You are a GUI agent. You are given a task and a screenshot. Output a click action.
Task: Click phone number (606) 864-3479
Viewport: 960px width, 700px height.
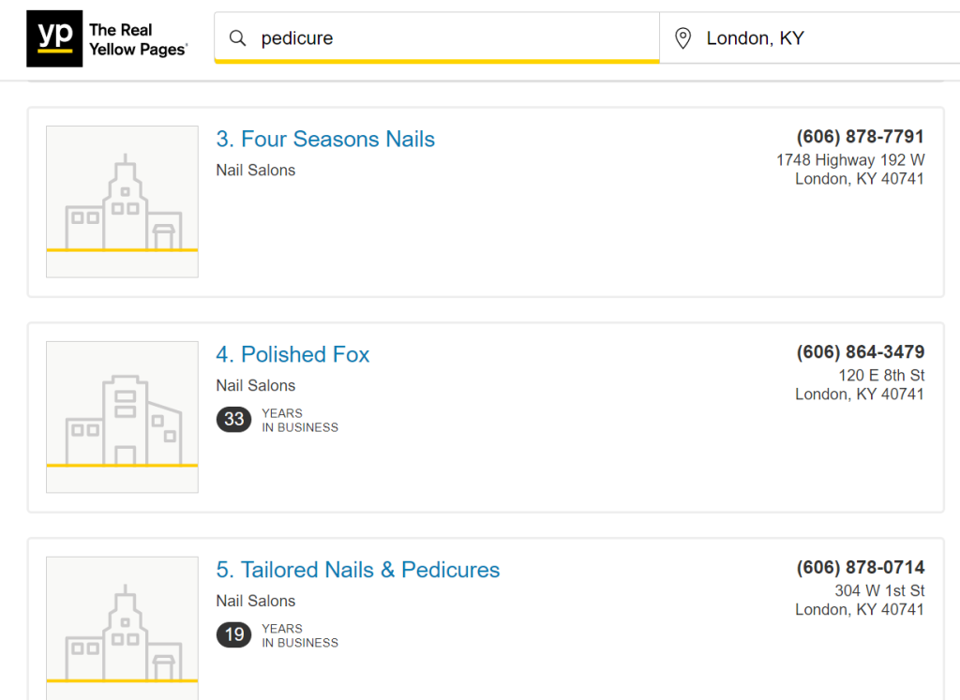click(860, 352)
